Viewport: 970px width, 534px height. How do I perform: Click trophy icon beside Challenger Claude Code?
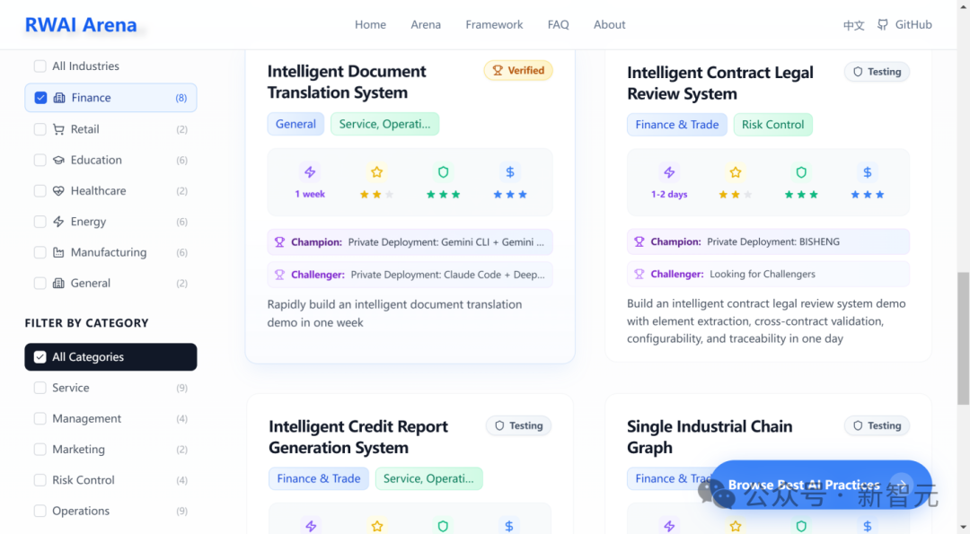[279, 275]
